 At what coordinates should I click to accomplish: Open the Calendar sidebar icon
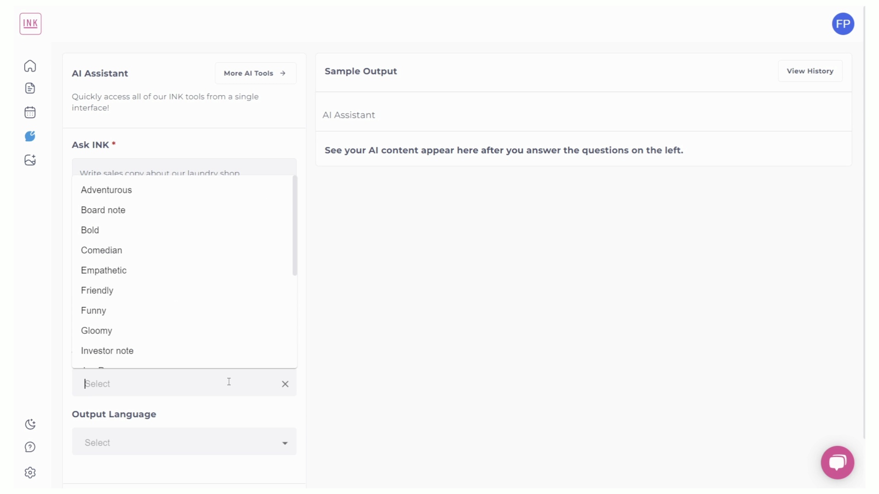(x=30, y=112)
